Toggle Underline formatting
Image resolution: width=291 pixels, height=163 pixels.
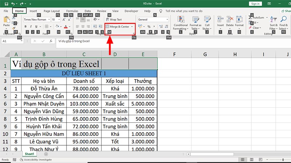point(36,26)
